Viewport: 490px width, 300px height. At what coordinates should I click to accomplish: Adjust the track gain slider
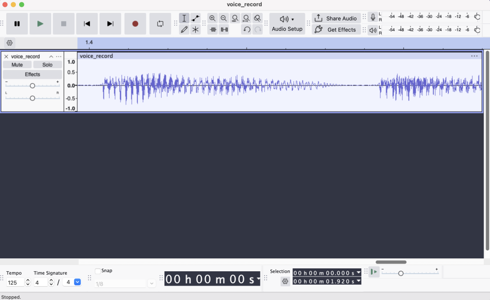pos(32,86)
